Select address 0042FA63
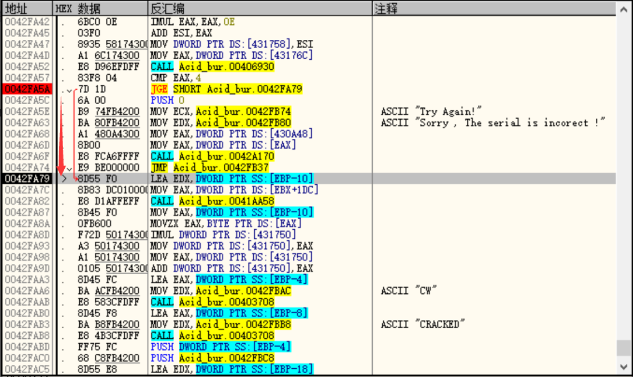Screen dimensions: 633x377 [27, 123]
